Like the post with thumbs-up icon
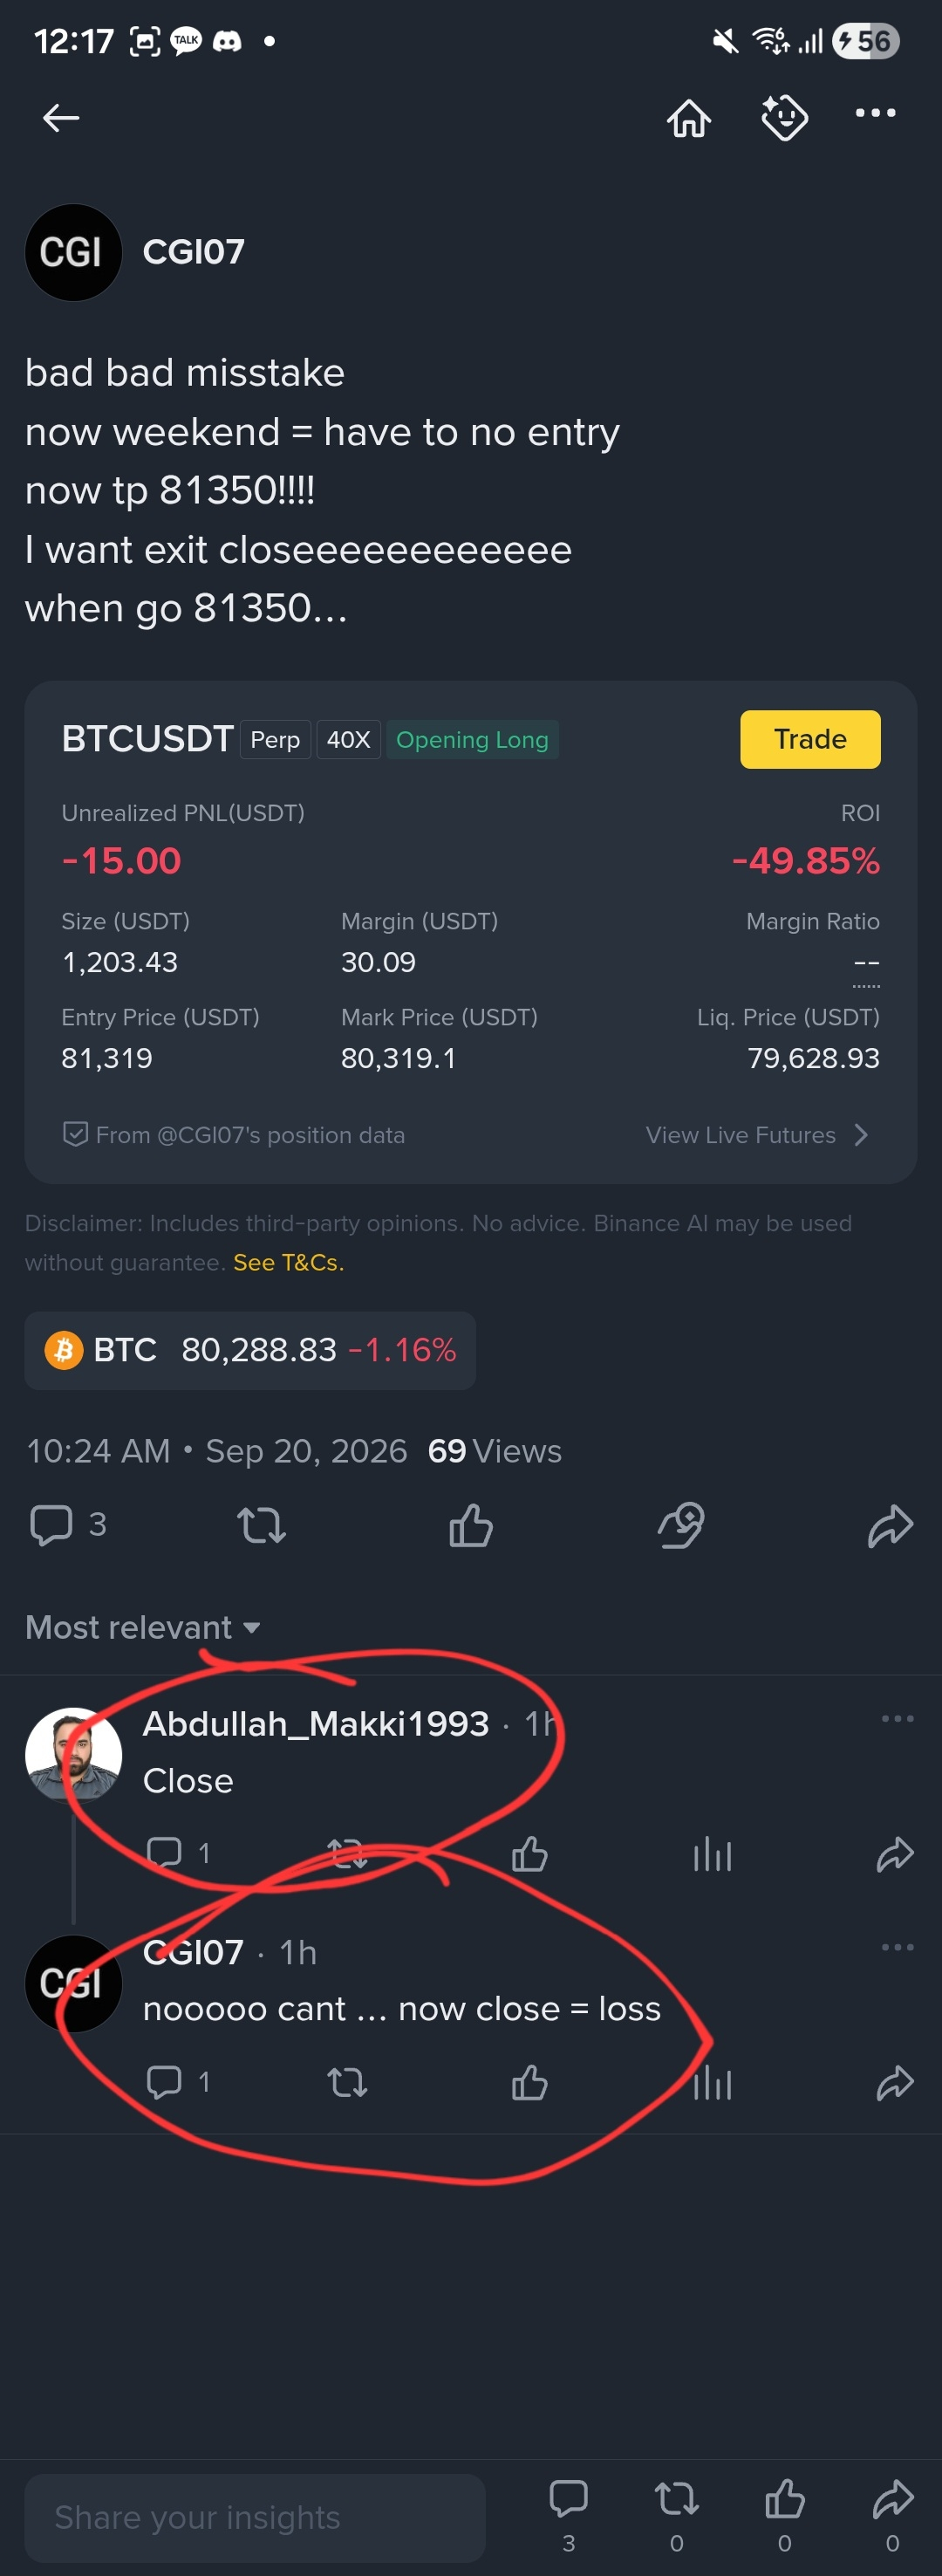The width and height of the screenshot is (942, 2576). pyautogui.click(x=471, y=1525)
